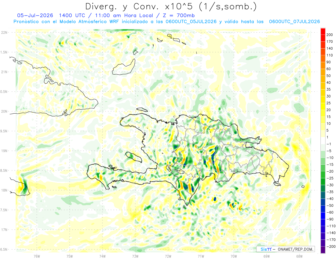Click the positive '60' color scale label
Screen dimensions: 336x260
point(329,69)
